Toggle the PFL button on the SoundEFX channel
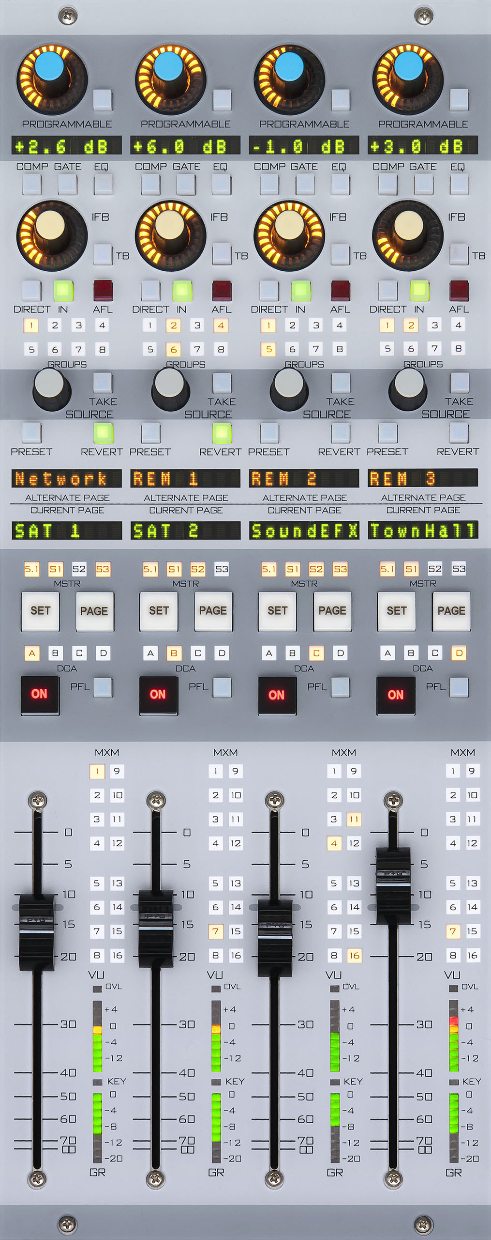 (341, 687)
